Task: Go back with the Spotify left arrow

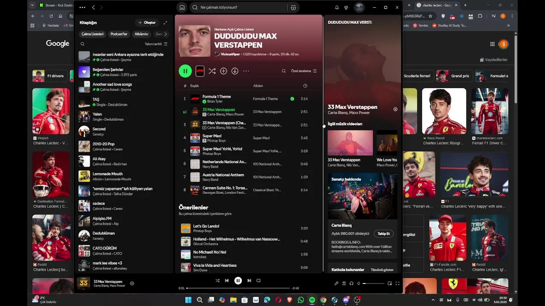Action: pyautogui.click(x=94, y=7)
